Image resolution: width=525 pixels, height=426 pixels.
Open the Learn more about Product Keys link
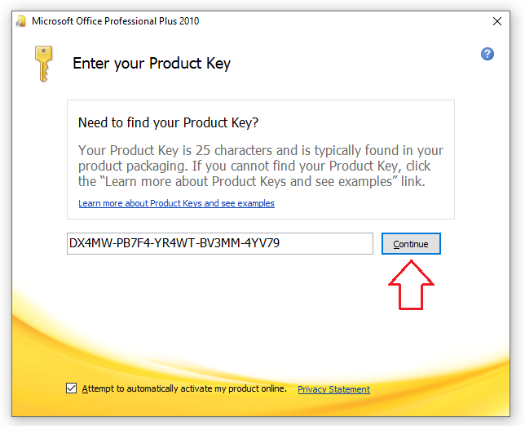pos(176,203)
